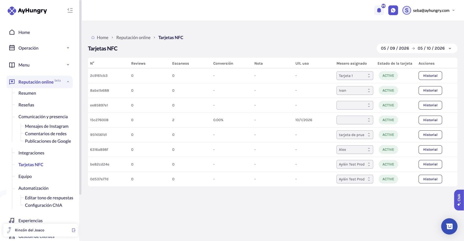Click the Menu book icon
The image size is (464, 241).
click(x=12, y=65)
